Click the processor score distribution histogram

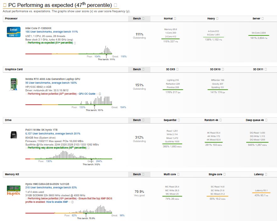(107, 50)
